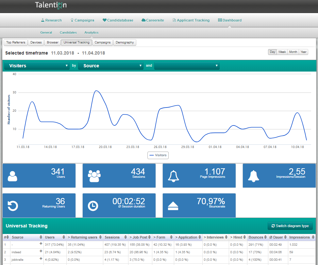
Task: Sort by Bounces column arrows
Action: 265,237
